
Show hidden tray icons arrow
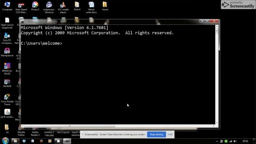click(217, 141)
